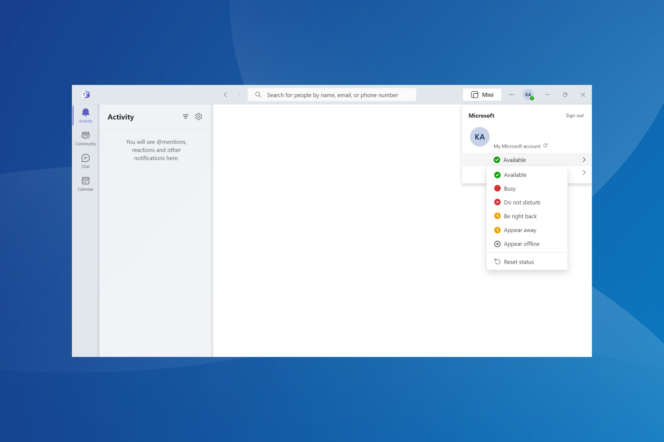Switch to Chat in the sidebar
This screenshot has width=664, height=442.
(85, 161)
